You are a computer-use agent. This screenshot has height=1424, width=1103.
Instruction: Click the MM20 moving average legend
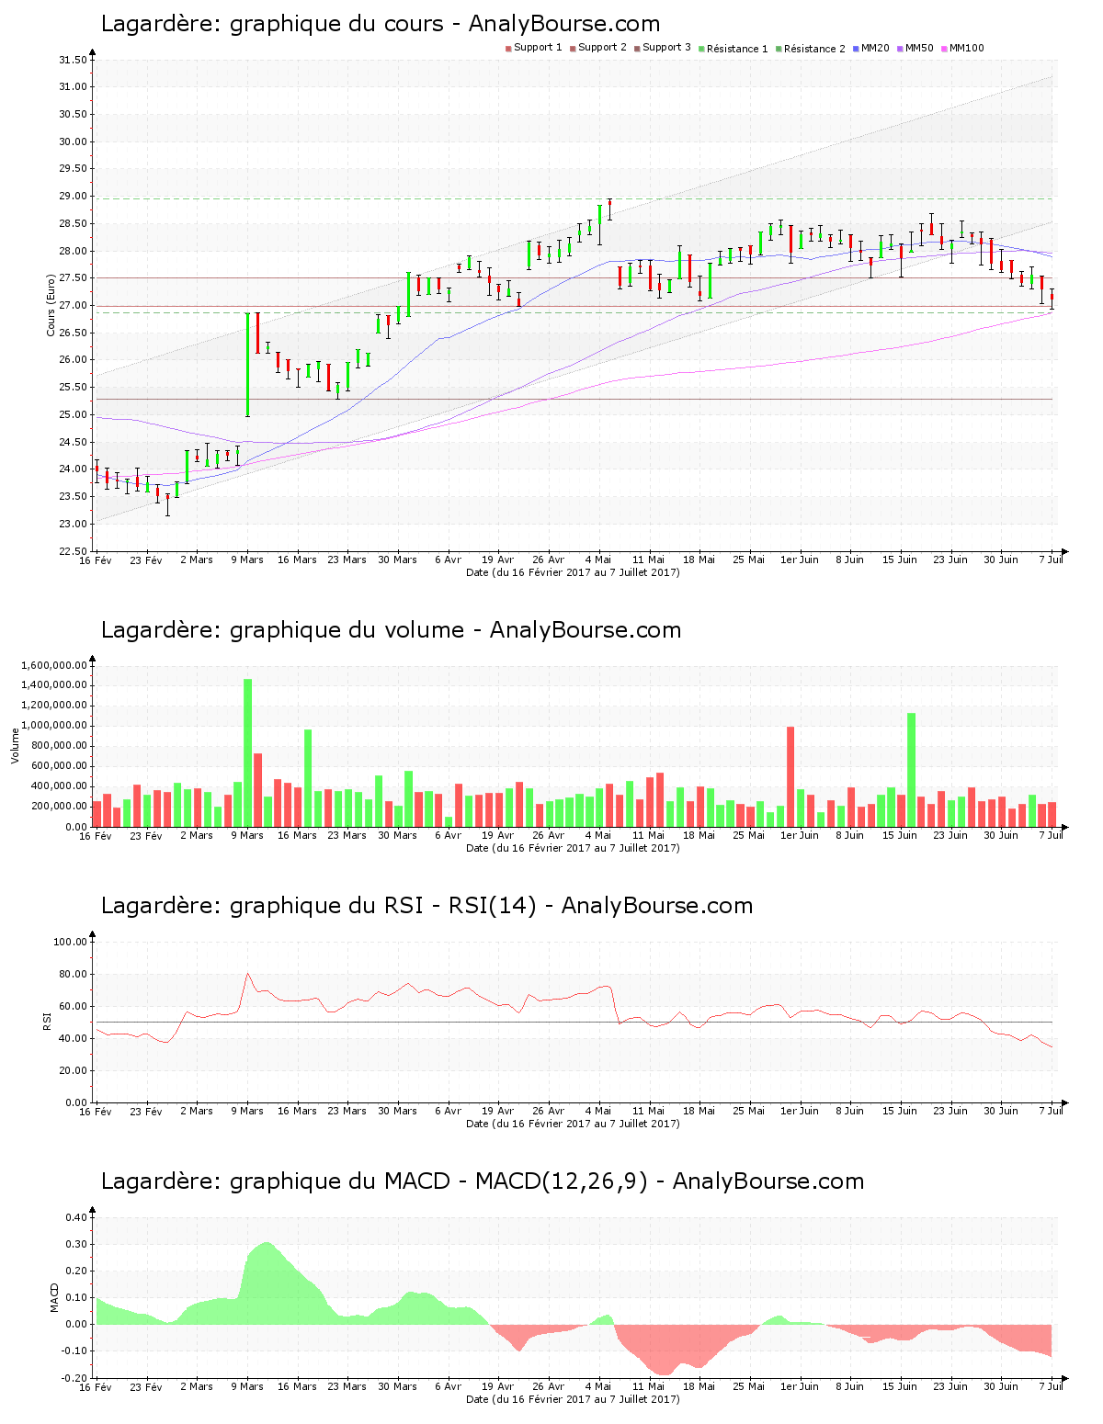(874, 49)
